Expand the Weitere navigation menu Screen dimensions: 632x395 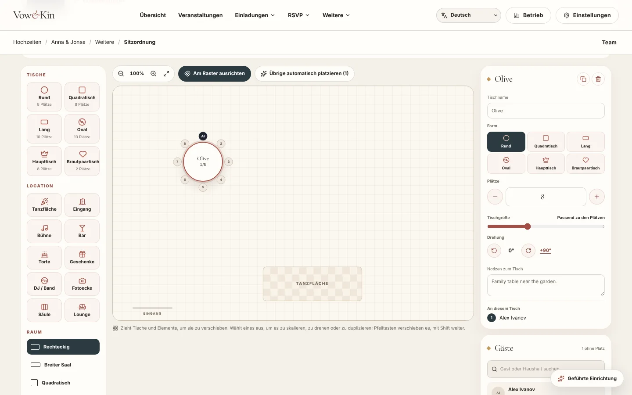tap(336, 15)
